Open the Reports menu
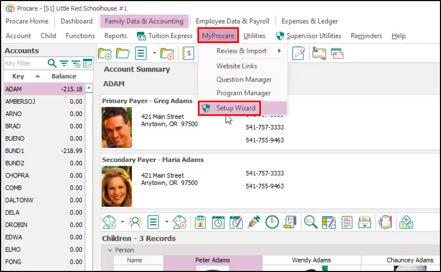This screenshot has height=272, width=441. (115, 36)
